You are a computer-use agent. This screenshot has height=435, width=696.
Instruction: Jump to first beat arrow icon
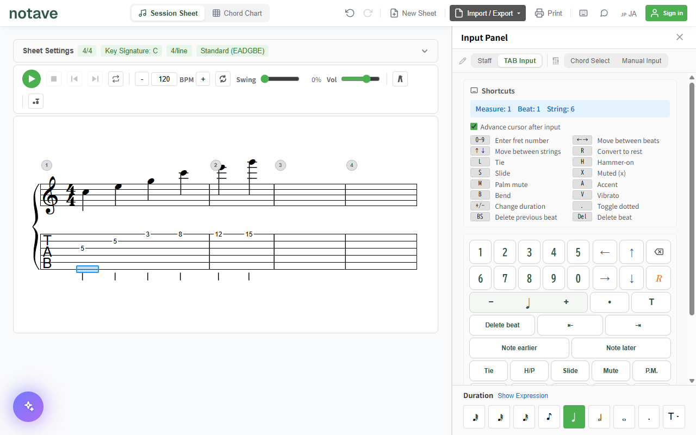(570, 325)
